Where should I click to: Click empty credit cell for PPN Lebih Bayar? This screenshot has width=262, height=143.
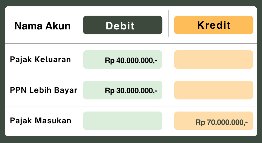(x=214, y=90)
